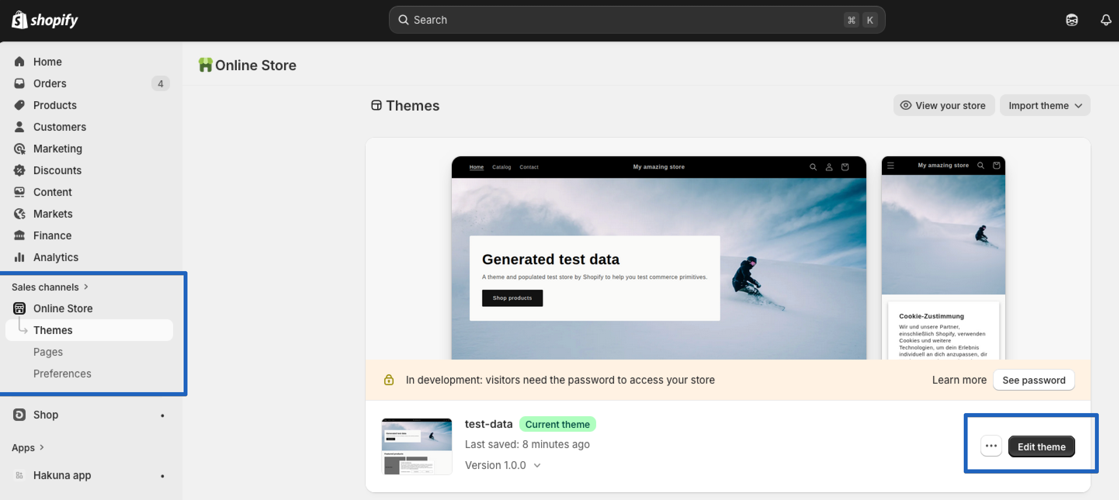The image size is (1119, 500).
Task: Expand the Version 1.0.0 chevron
Action: pos(537,465)
